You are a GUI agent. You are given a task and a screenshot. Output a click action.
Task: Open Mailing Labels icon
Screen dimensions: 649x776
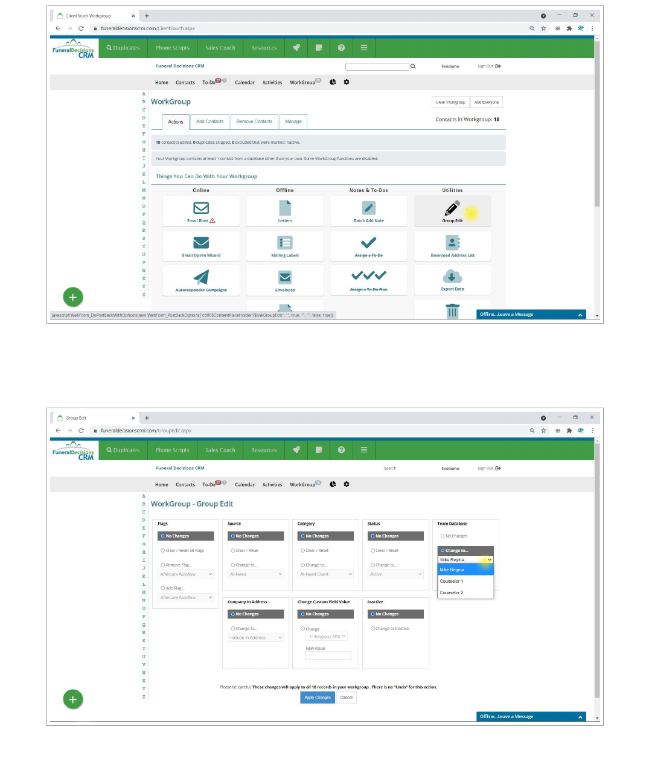click(x=285, y=243)
